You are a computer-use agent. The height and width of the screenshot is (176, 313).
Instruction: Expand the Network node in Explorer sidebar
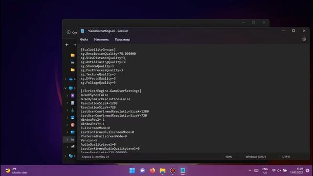66,156
